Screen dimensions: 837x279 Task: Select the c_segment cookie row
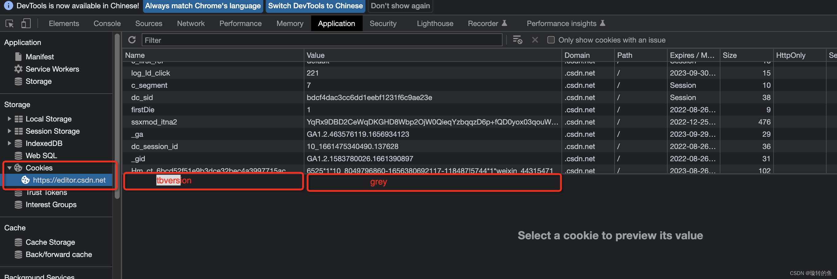[x=480, y=85]
